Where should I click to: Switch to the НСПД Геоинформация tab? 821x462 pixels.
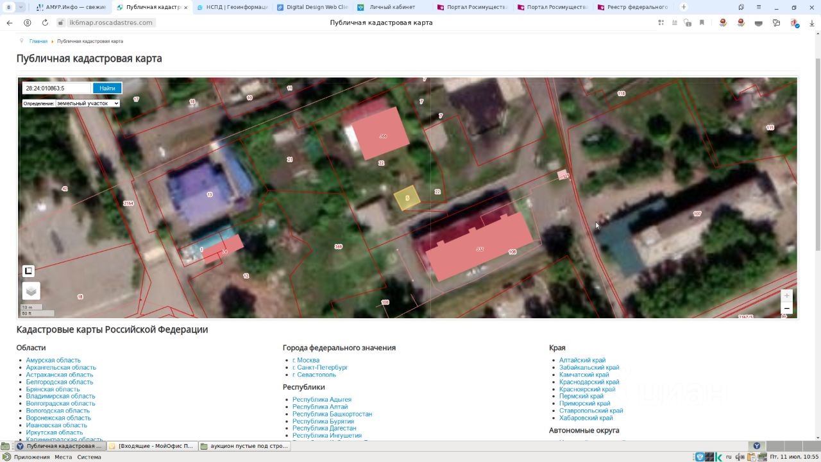(232, 7)
